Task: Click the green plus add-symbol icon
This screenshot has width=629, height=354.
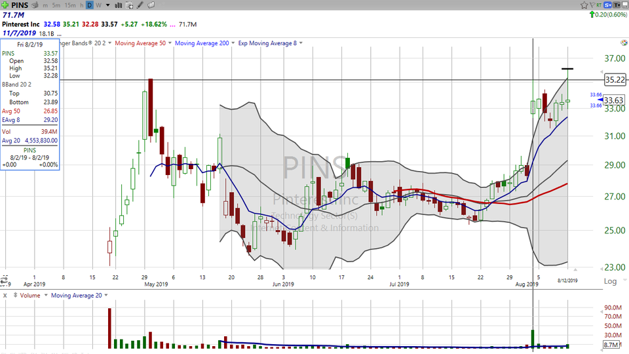Action: pos(6,5)
